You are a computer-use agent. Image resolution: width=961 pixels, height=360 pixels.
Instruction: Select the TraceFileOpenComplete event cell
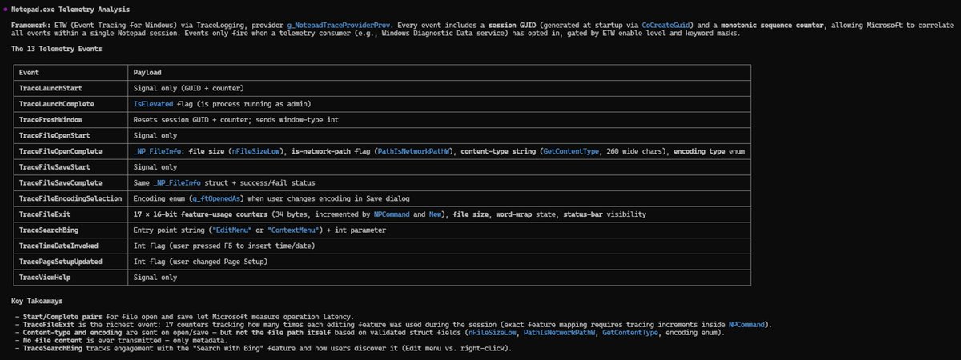(x=71, y=150)
